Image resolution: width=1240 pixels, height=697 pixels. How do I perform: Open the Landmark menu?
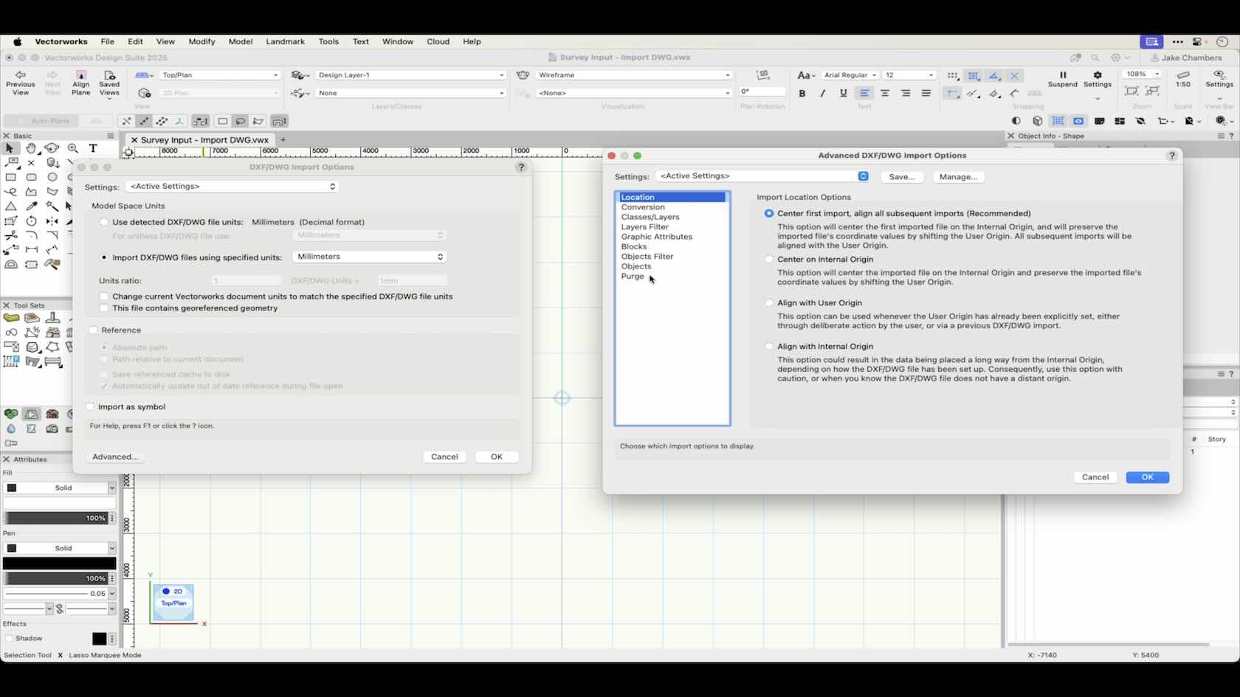click(285, 42)
